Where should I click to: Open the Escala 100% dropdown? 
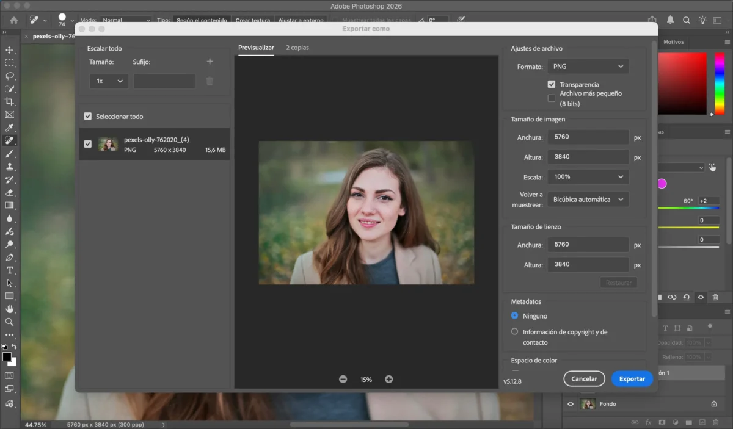(x=588, y=177)
